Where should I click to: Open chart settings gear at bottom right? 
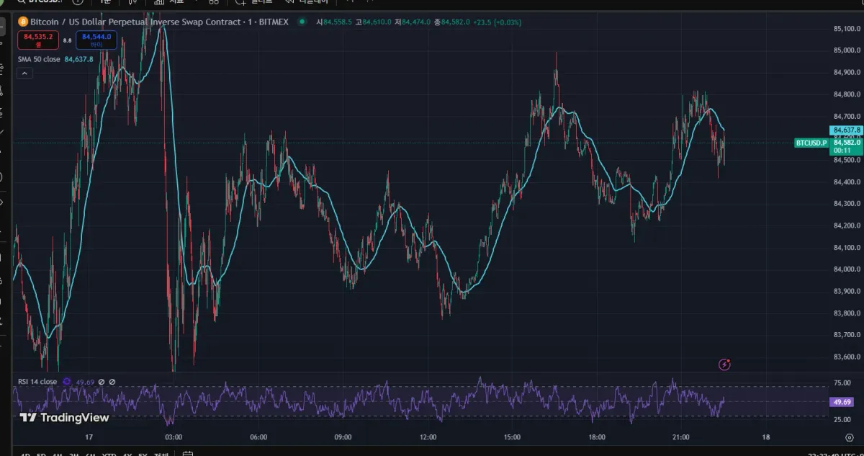pyautogui.click(x=849, y=437)
